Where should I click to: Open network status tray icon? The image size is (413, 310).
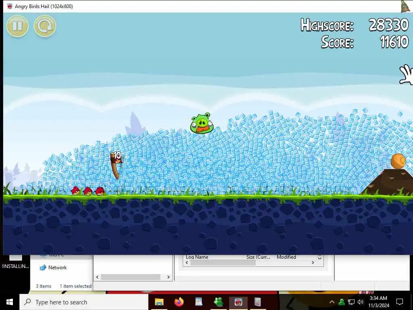point(351,302)
